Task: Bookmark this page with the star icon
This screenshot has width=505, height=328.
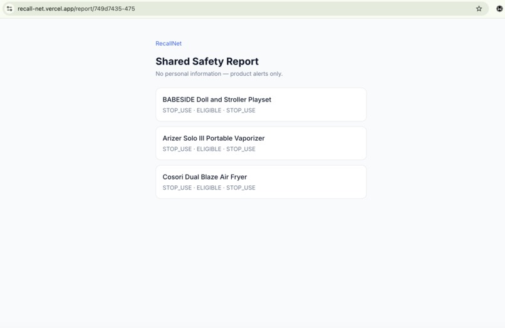Action: point(479,9)
